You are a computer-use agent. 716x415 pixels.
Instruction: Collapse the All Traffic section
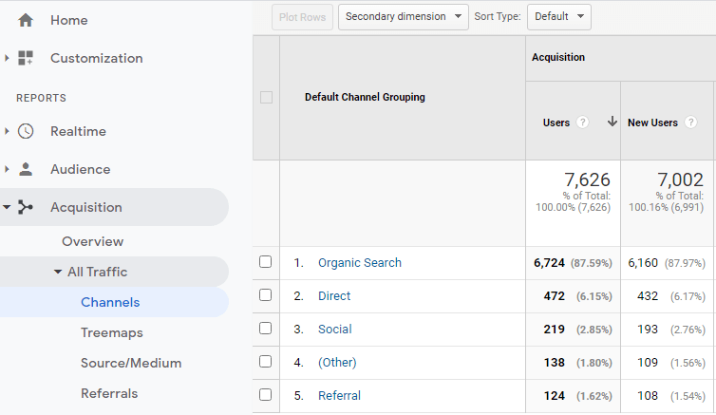pos(58,272)
